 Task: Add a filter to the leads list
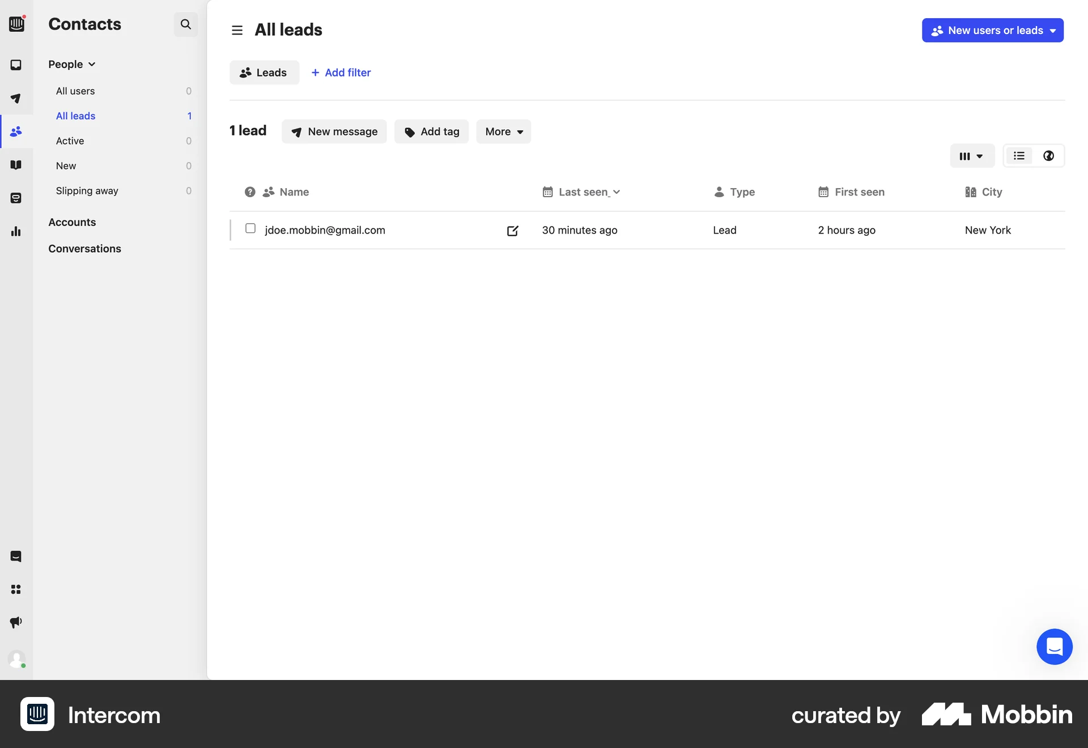pos(341,73)
